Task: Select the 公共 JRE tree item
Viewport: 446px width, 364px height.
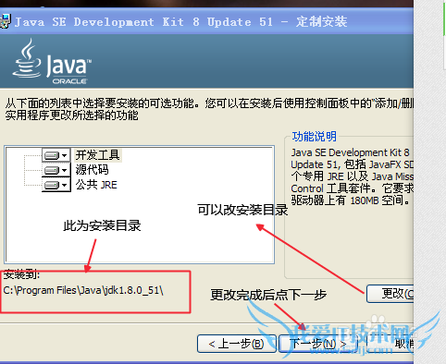Action: [x=96, y=185]
